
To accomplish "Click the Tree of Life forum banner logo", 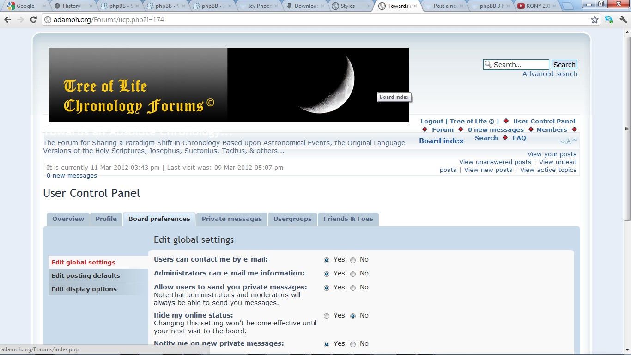I will [x=228, y=85].
